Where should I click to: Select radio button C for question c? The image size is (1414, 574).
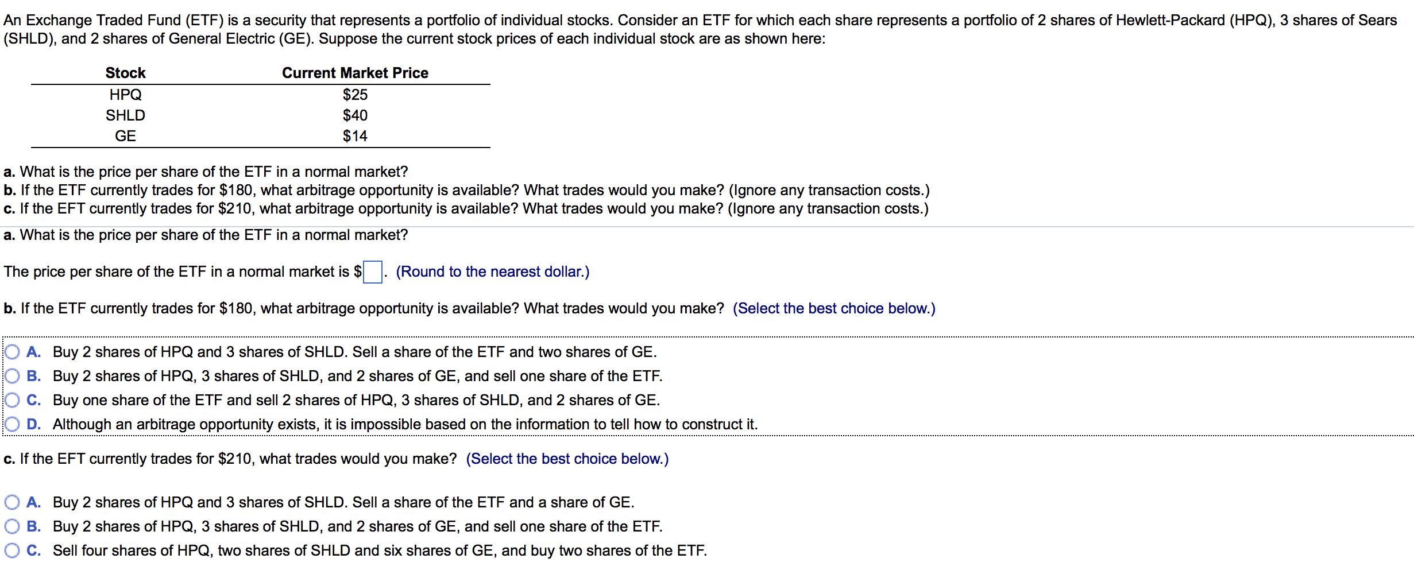[12, 550]
